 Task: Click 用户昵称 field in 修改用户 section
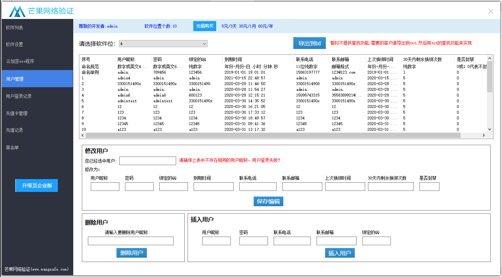pos(105,187)
